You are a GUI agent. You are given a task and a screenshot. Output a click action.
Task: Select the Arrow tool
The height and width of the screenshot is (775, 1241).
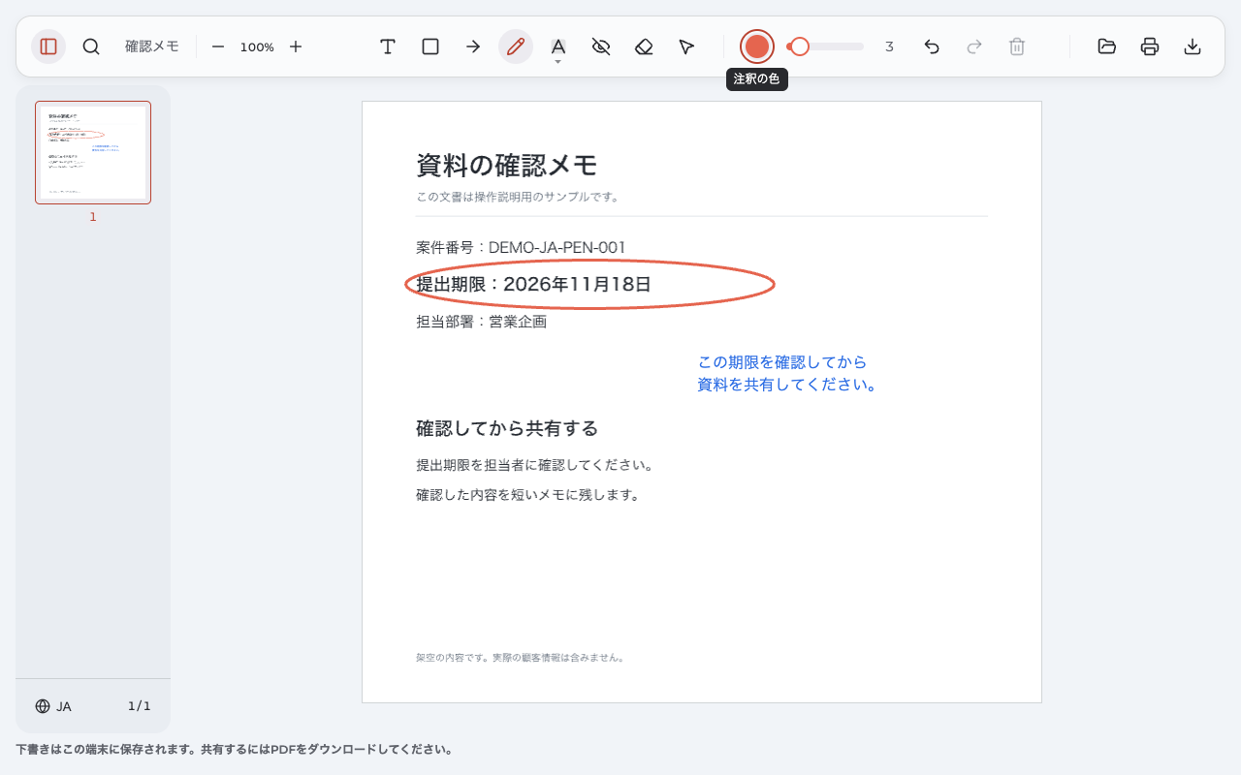(473, 46)
